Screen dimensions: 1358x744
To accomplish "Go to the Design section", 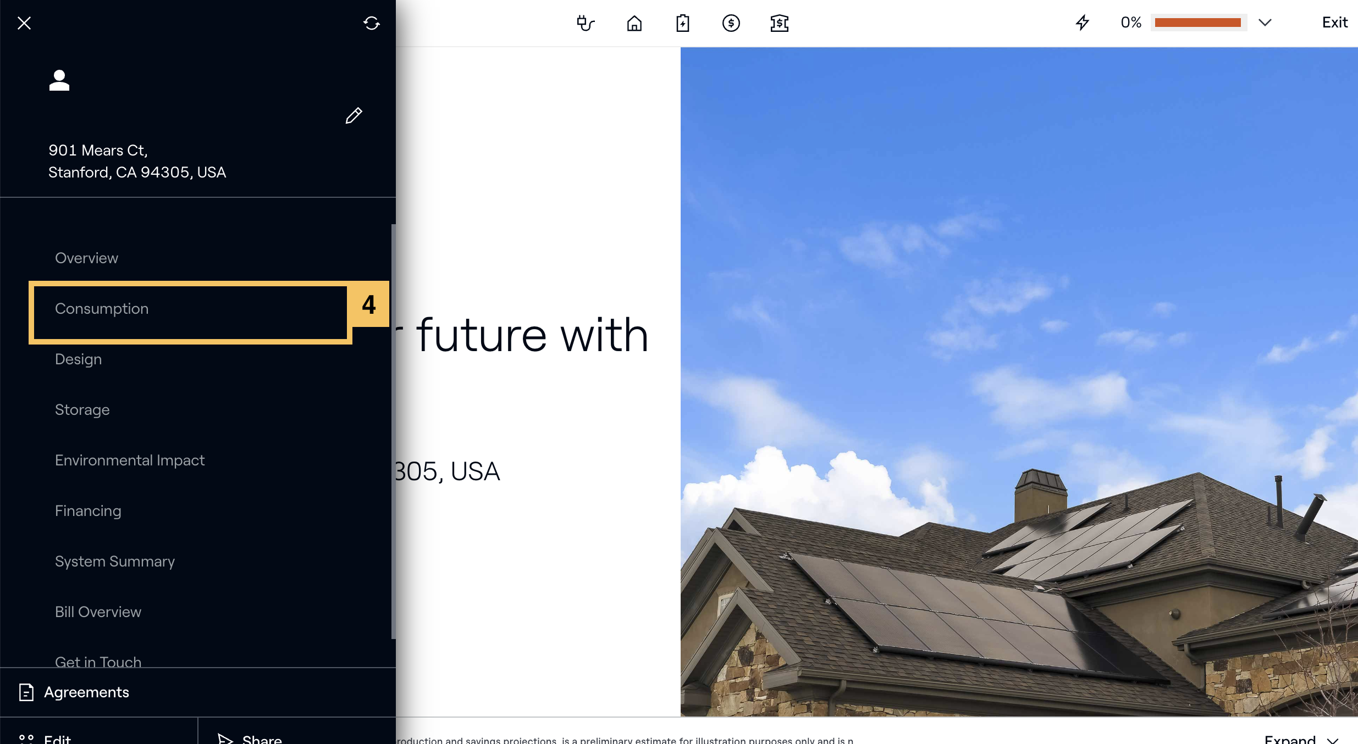I will [x=79, y=359].
